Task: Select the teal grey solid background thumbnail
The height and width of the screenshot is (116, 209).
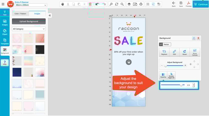Action: pyautogui.click(x=40, y=95)
